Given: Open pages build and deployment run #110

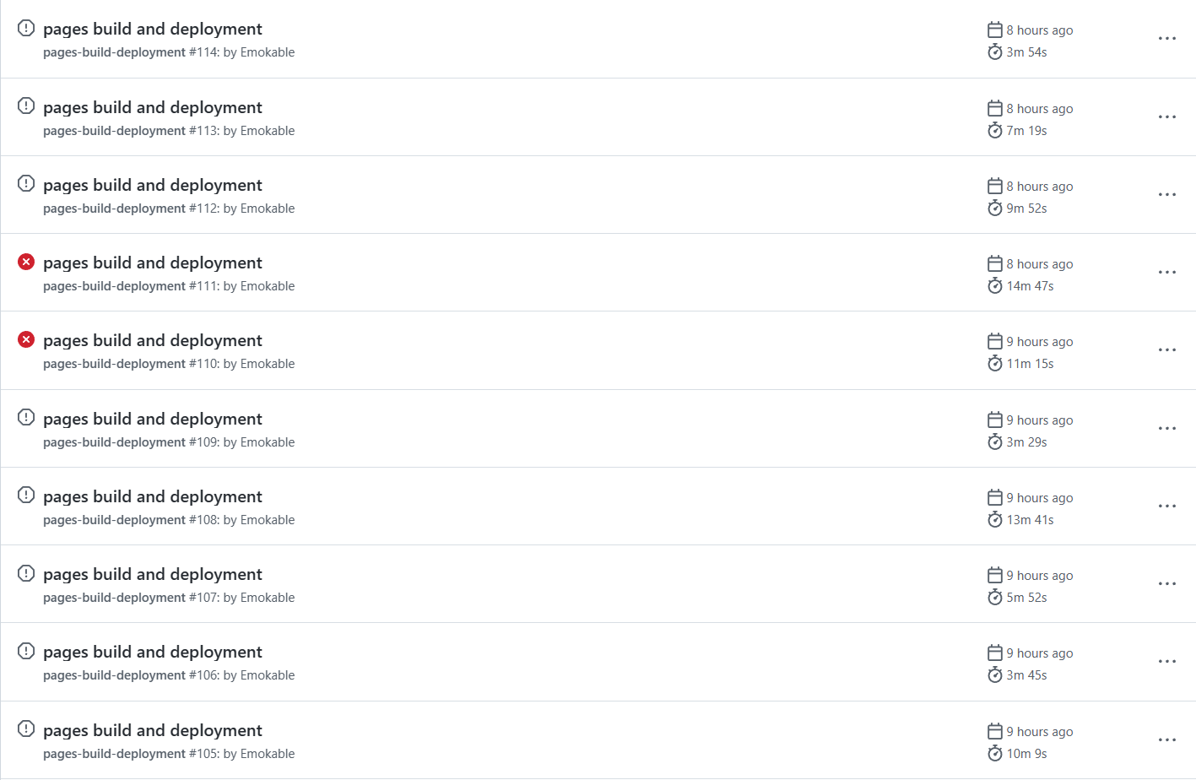Looking at the screenshot, I should click(x=153, y=340).
